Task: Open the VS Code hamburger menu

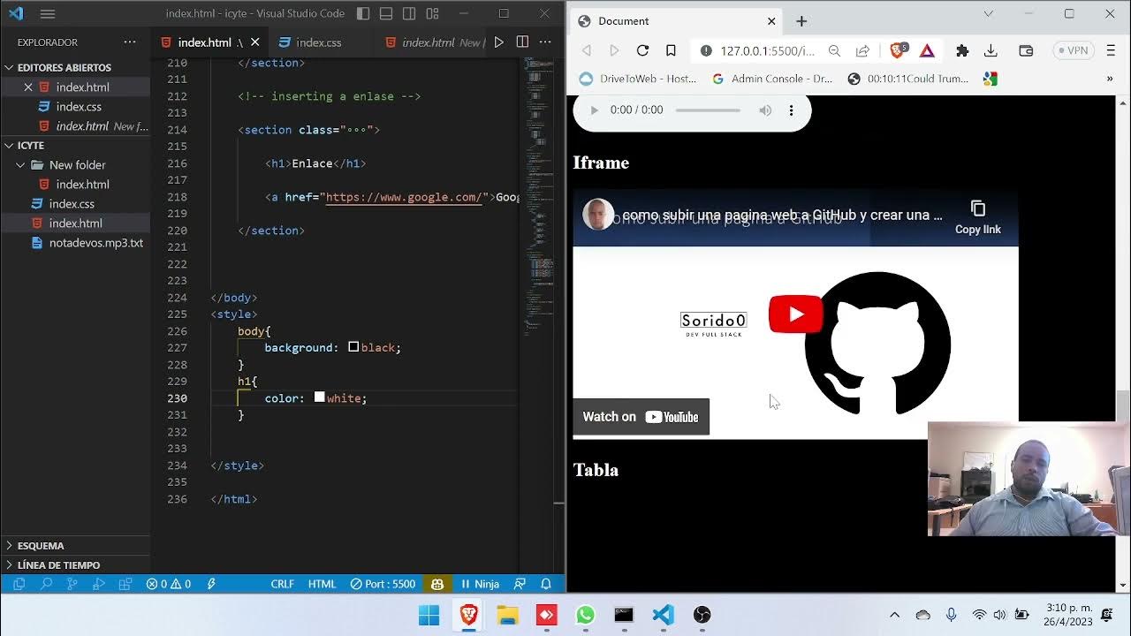Action: (48, 14)
